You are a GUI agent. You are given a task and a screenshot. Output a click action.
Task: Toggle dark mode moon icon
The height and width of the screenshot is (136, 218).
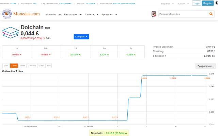(217, 3)
